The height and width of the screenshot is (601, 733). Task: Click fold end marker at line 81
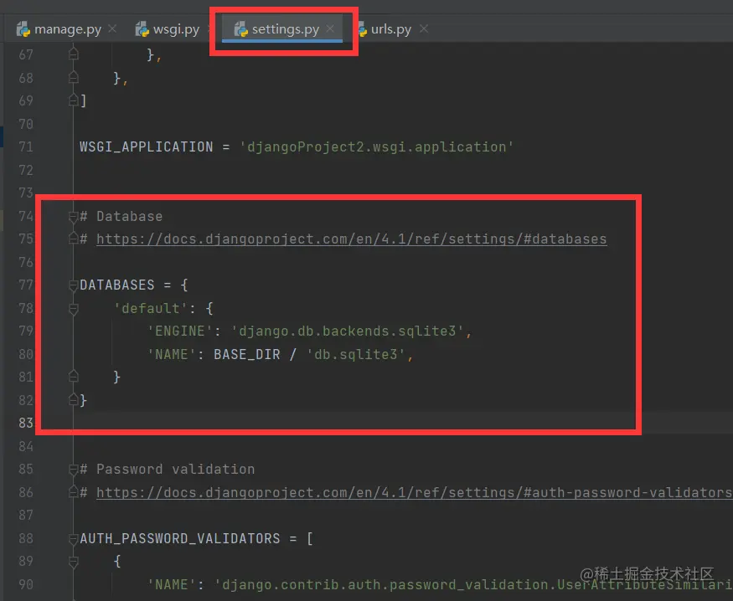click(74, 377)
